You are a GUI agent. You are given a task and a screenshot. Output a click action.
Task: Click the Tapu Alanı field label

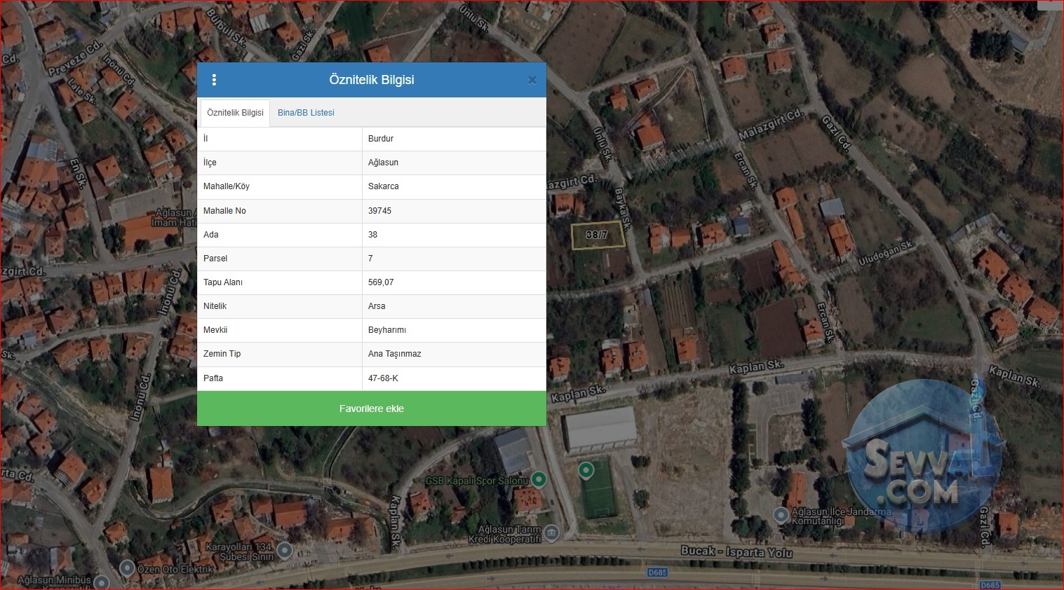pyautogui.click(x=223, y=282)
